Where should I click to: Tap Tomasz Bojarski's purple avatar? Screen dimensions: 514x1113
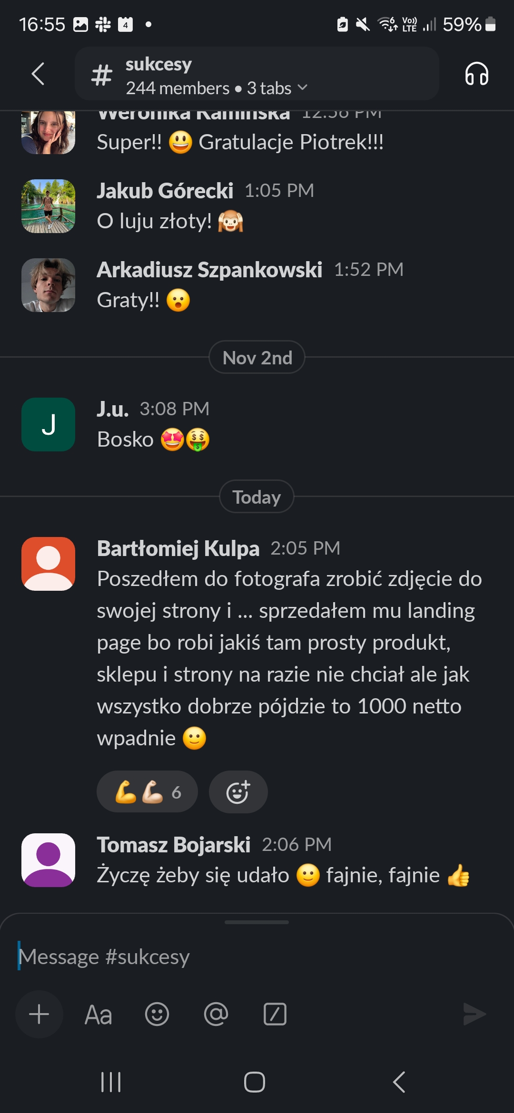(x=49, y=860)
